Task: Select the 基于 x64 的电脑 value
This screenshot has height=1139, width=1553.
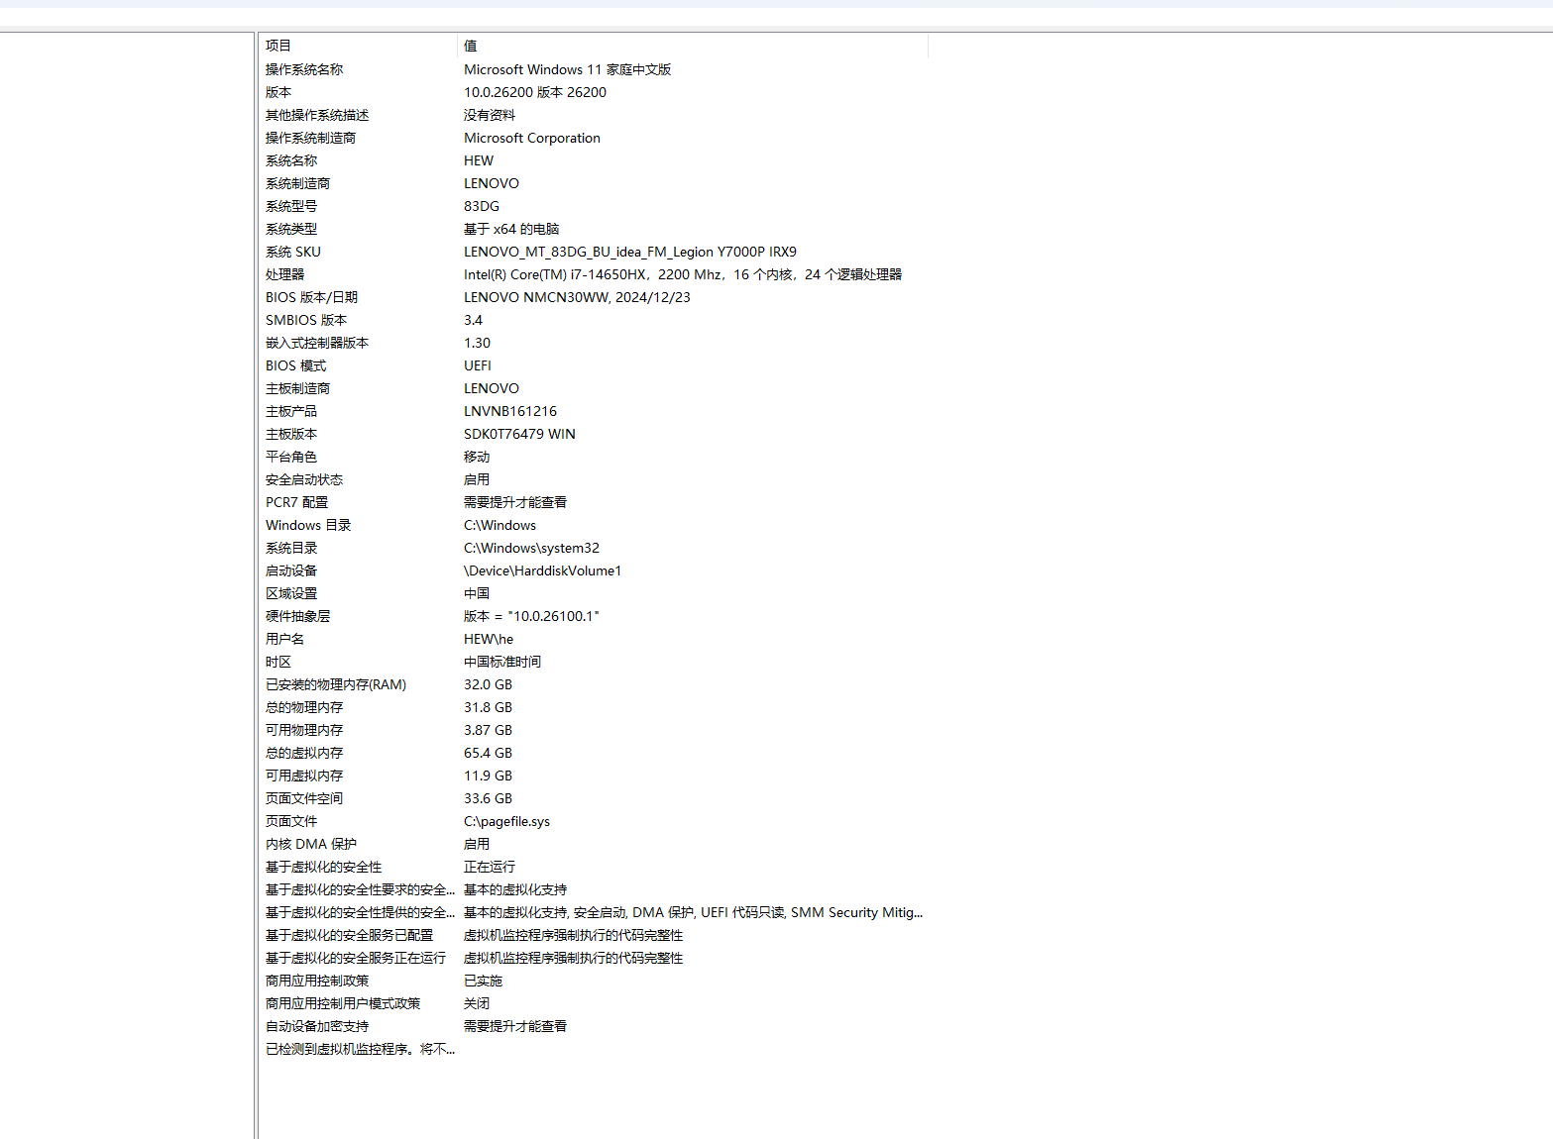Action: pos(511,229)
